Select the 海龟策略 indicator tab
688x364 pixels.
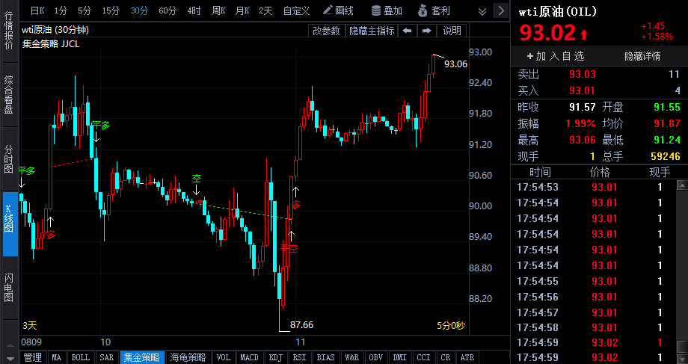(x=188, y=357)
